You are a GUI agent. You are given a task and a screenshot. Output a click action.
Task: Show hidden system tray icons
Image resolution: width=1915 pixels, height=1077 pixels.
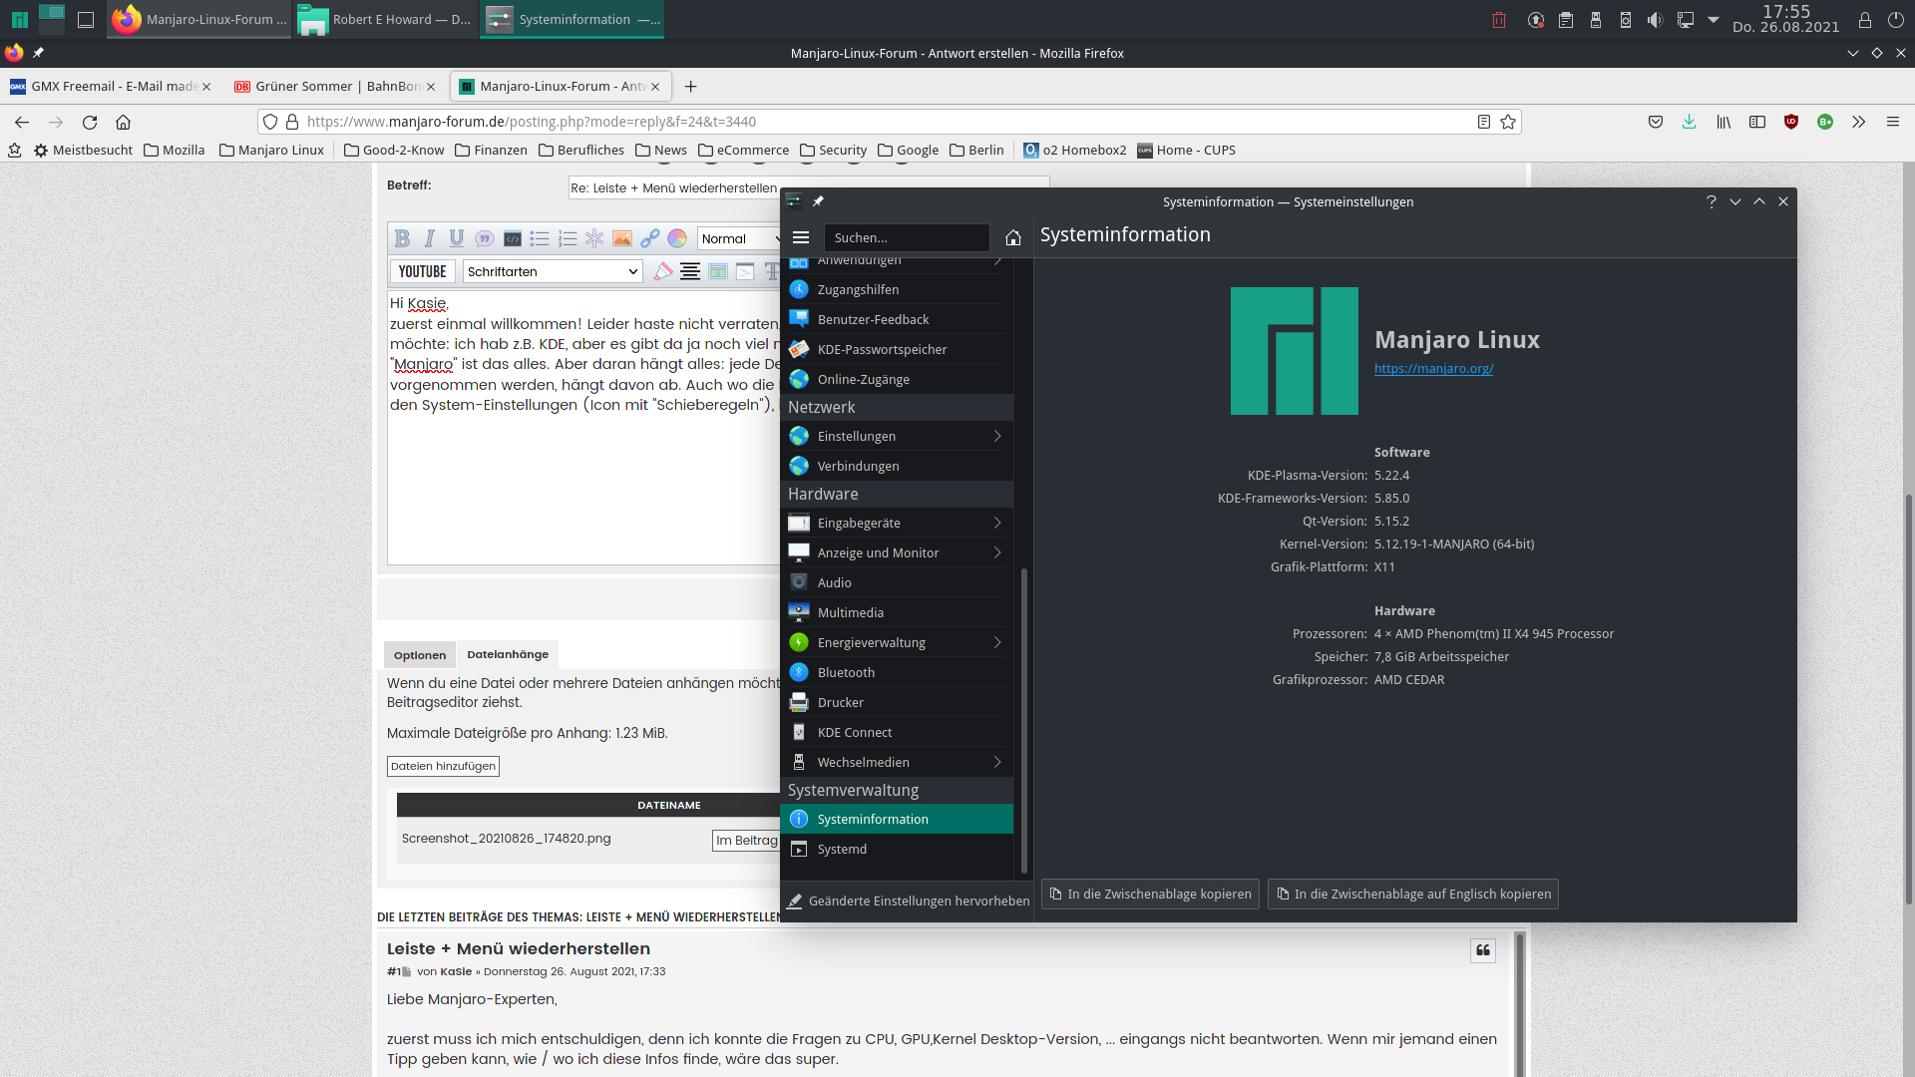tap(1714, 20)
